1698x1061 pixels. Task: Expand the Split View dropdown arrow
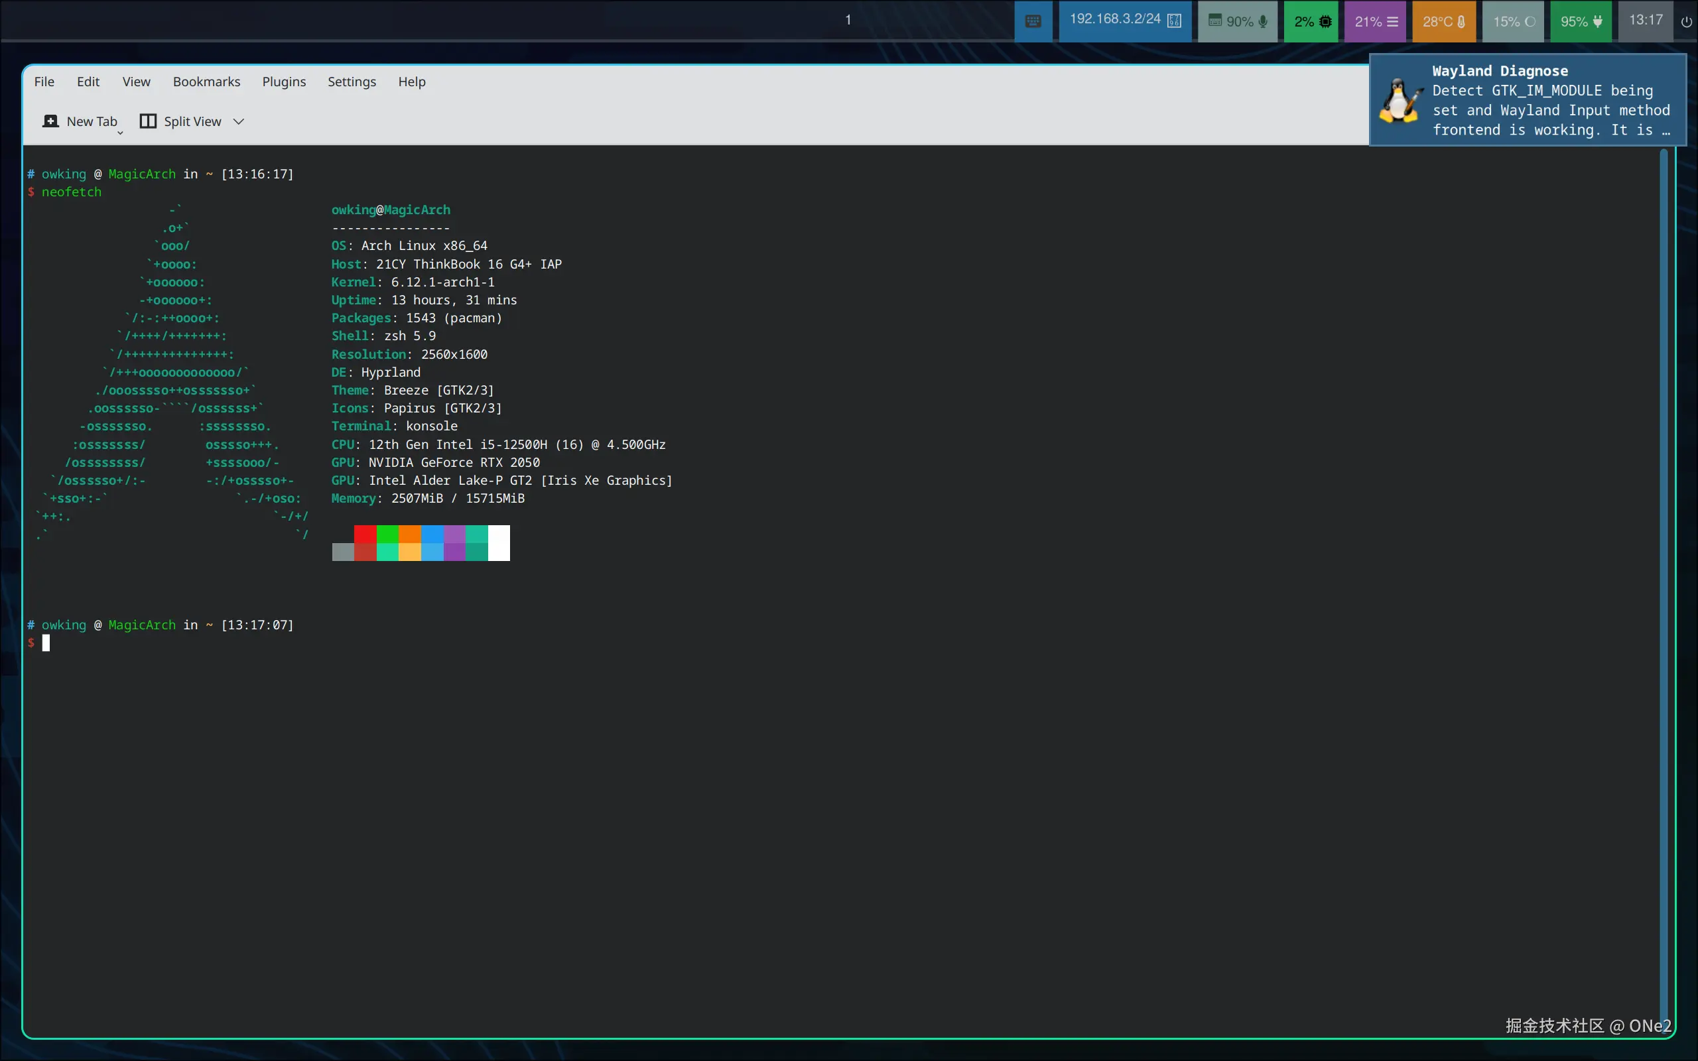(x=239, y=121)
